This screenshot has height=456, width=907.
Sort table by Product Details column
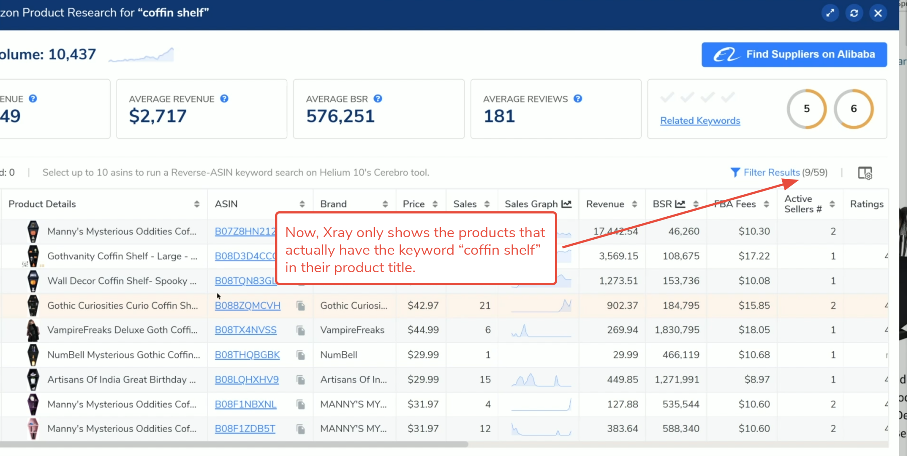coord(197,204)
